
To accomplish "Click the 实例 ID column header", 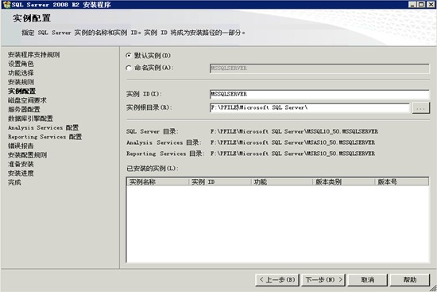I will coord(220,181).
